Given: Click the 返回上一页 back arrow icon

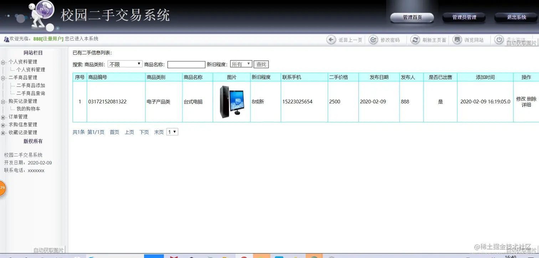Looking at the screenshot, I should pyautogui.click(x=331, y=40).
